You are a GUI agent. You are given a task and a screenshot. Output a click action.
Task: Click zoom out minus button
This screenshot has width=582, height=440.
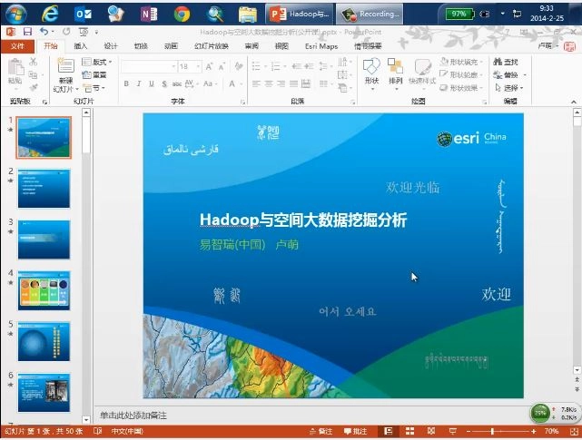469,431
